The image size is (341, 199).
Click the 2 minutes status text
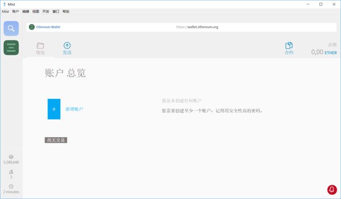point(11,192)
